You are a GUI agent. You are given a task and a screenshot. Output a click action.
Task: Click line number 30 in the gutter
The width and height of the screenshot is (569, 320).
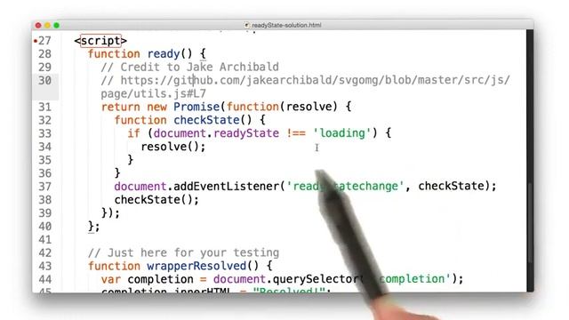tap(44, 80)
